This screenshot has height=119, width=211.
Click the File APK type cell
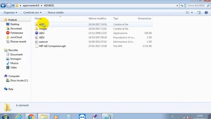pos(118,46)
